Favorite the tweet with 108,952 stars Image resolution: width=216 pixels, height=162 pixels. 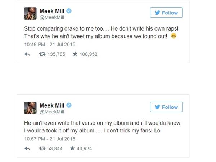point(76,54)
